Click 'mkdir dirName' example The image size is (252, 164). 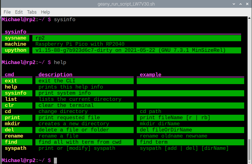tap(160, 124)
